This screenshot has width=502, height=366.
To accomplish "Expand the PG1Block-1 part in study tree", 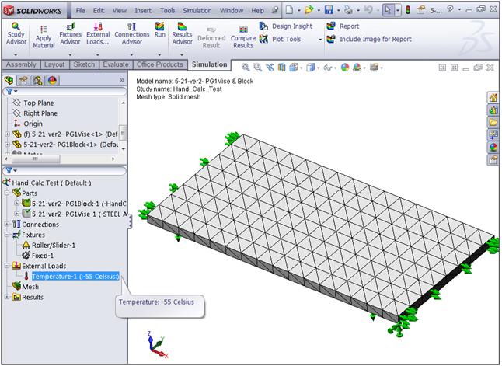I will click(16, 204).
